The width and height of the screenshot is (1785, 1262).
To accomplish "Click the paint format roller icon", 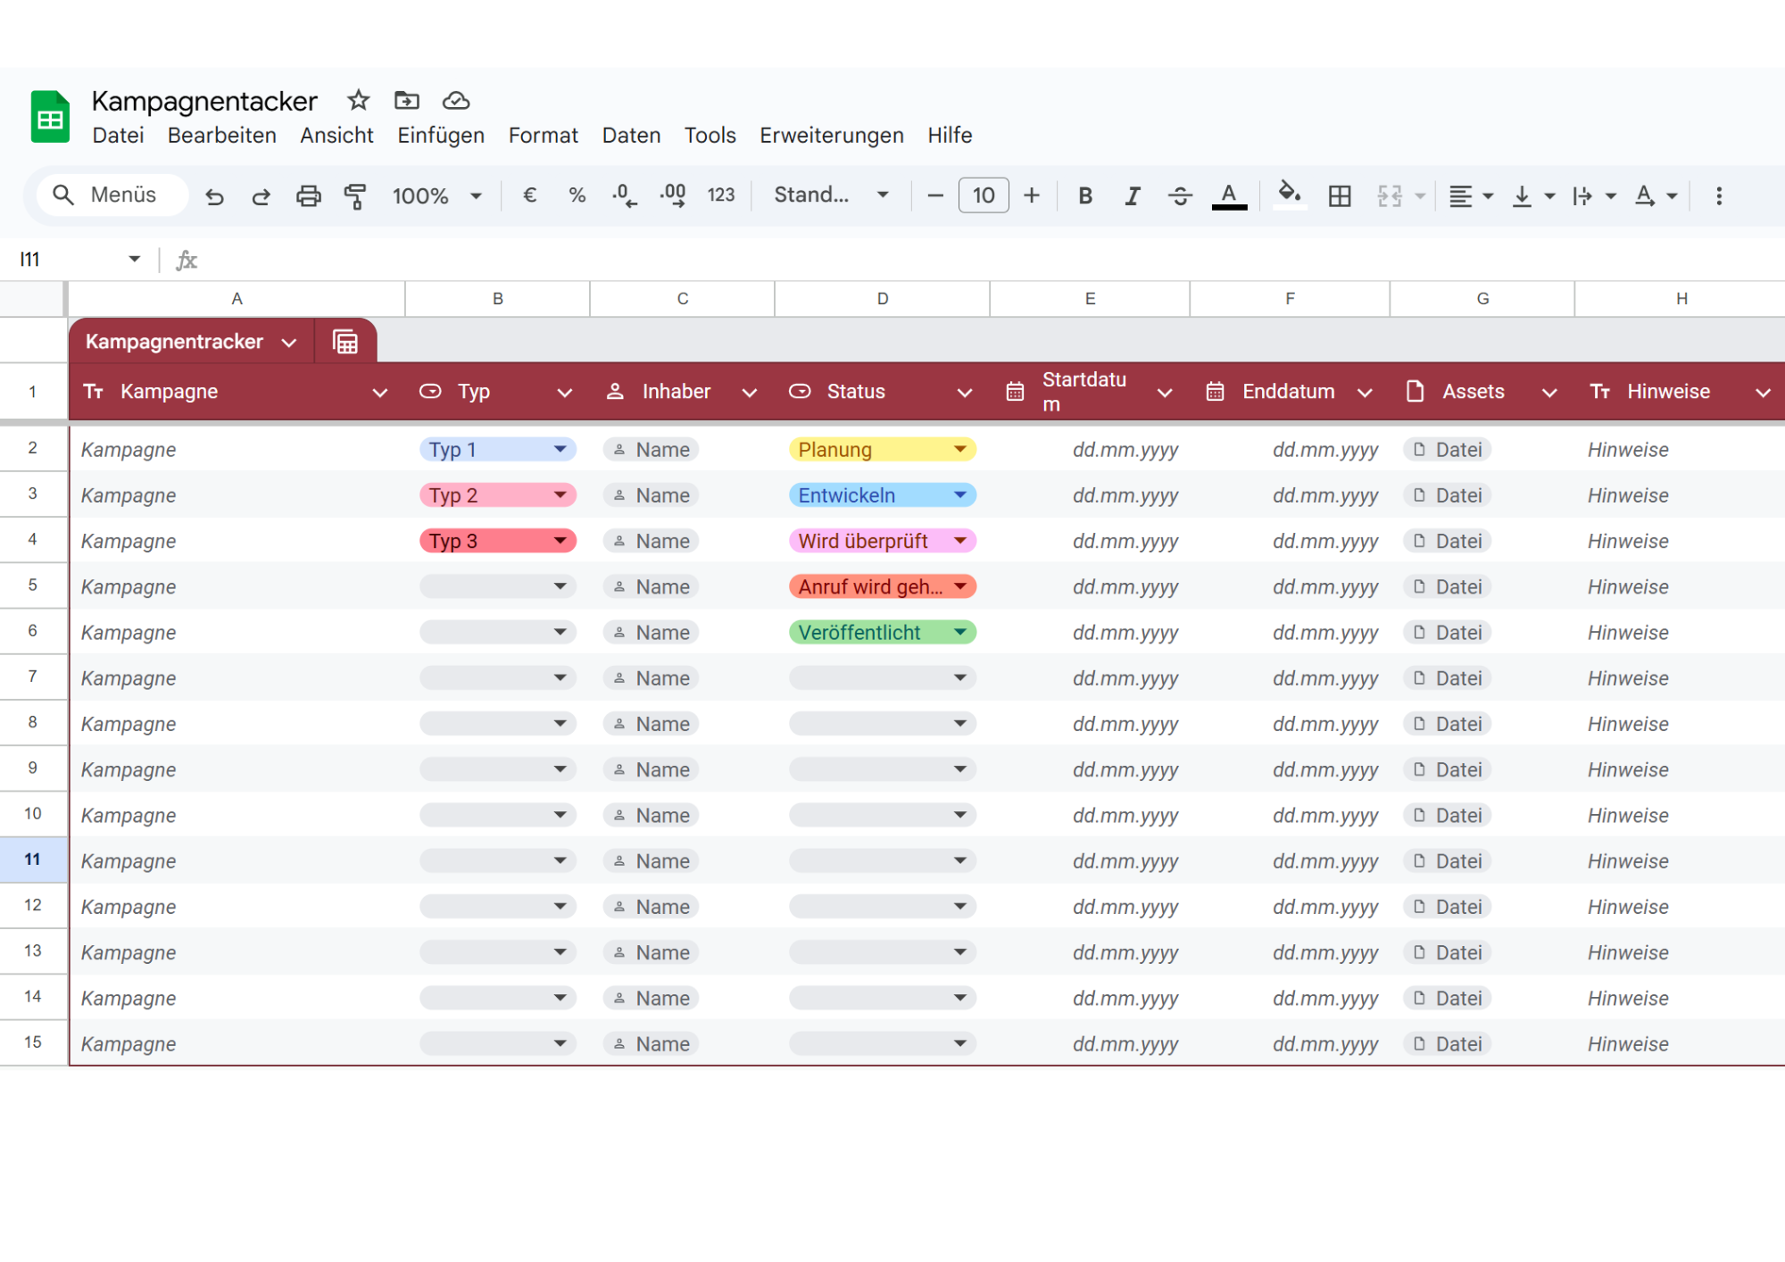I will point(355,195).
